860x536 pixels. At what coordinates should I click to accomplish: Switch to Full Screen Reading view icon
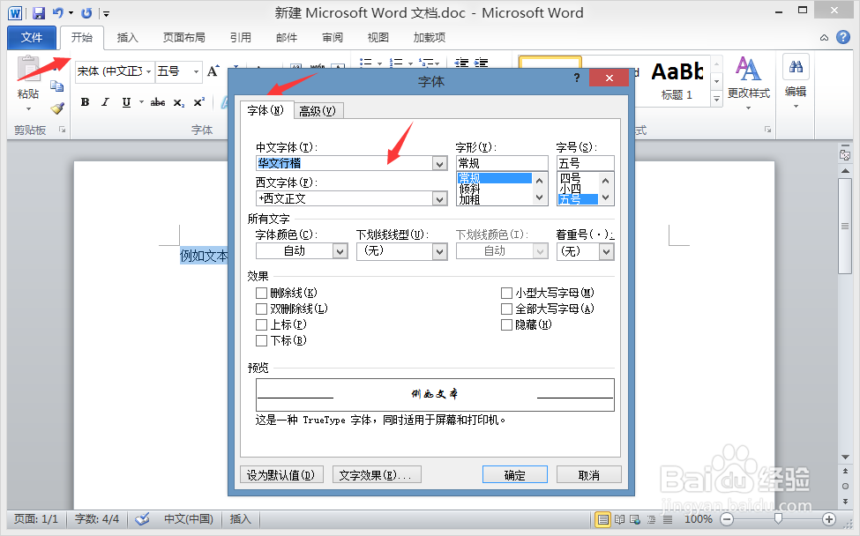pos(620,519)
